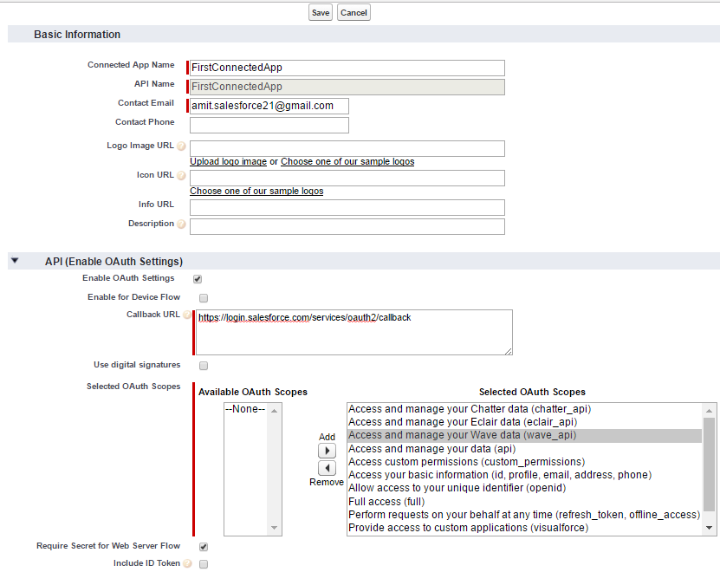Click Available OAuth Scopes scroll down arrow
720x572 pixels.
(x=274, y=528)
